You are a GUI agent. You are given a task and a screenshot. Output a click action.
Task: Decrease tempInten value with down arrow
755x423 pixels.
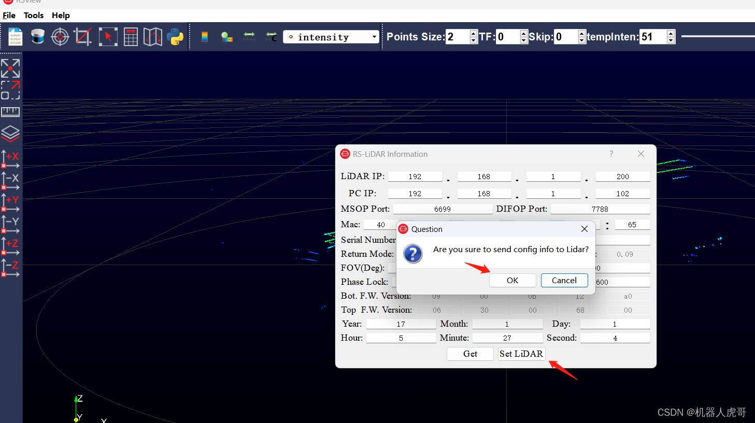[671, 40]
